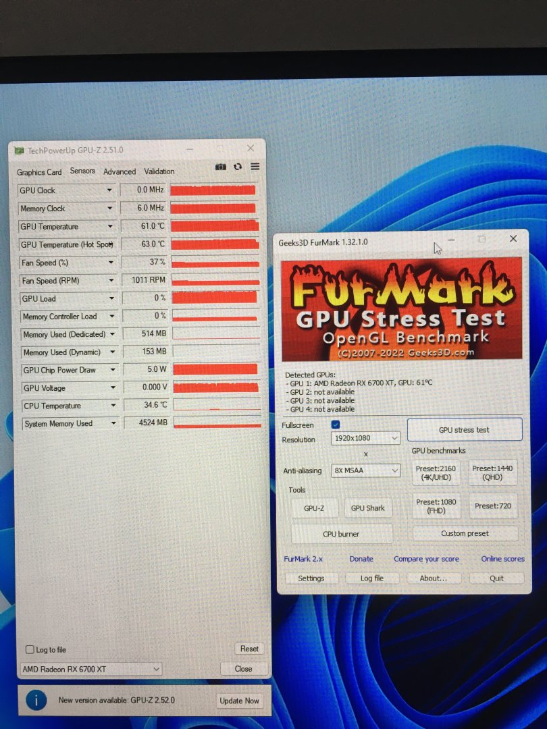Click GPU Temperature red history graph

(215, 226)
